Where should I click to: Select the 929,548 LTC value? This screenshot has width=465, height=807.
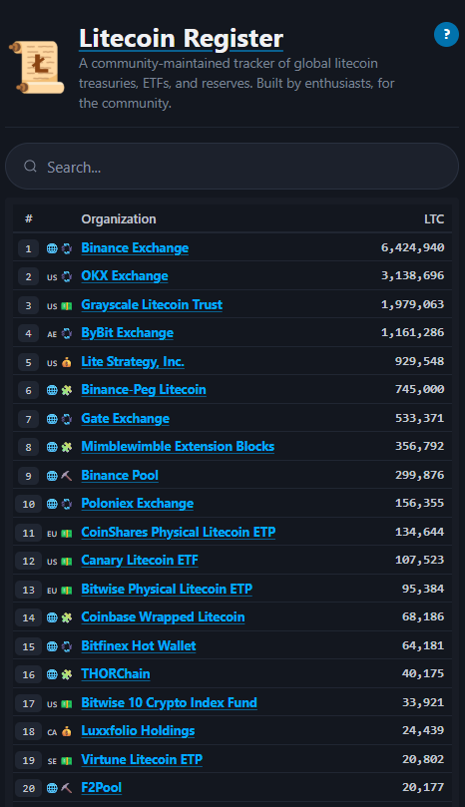[x=420, y=361]
